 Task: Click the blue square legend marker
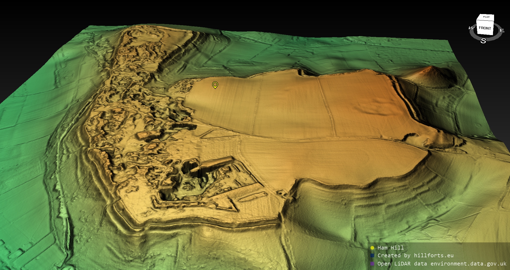click(372, 255)
